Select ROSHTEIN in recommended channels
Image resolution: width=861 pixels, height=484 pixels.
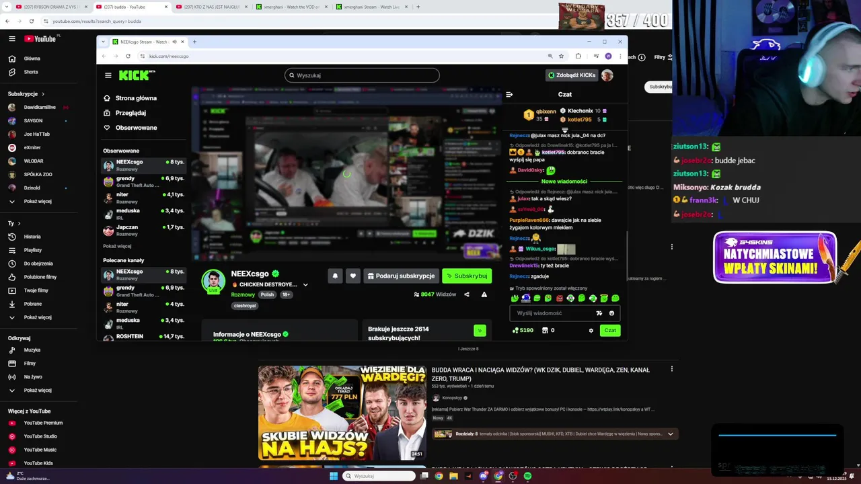(x=143, y=336)
